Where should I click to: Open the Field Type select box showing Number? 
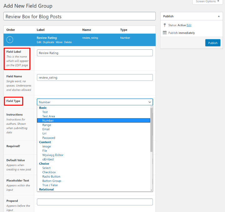click(x=95, y=102)
